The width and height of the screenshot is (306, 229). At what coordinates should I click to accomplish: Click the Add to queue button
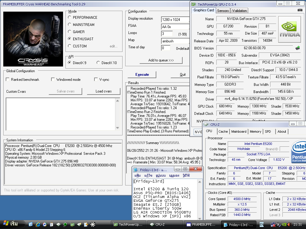pos(161,60)
